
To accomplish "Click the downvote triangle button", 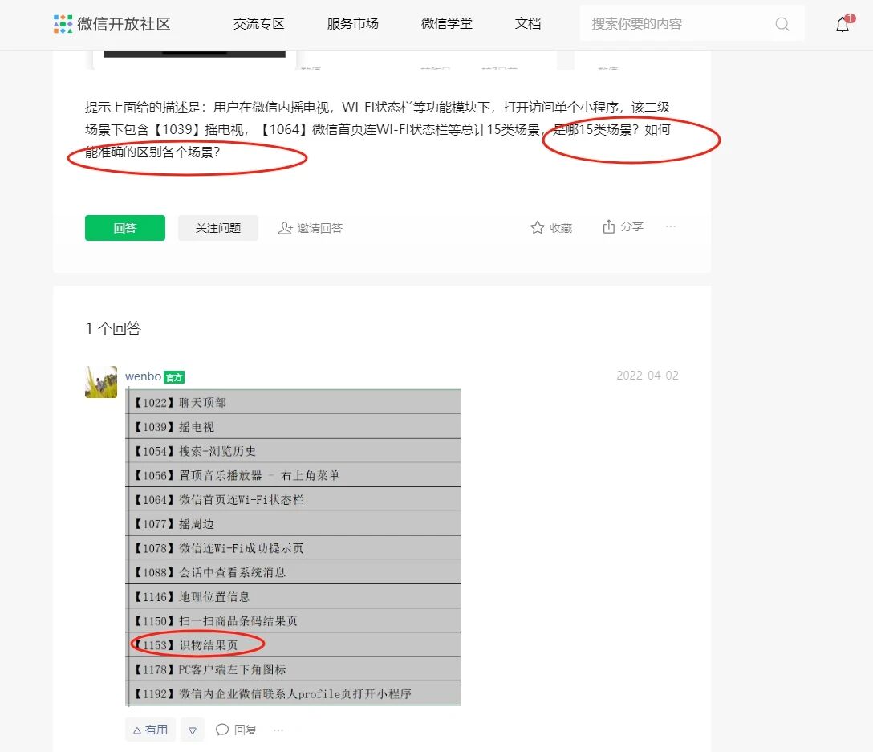I will pyautogui.click(x=193, y=730).
